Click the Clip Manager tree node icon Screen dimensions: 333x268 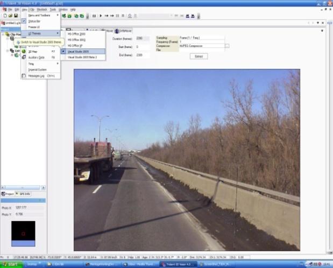click(8, 34)
